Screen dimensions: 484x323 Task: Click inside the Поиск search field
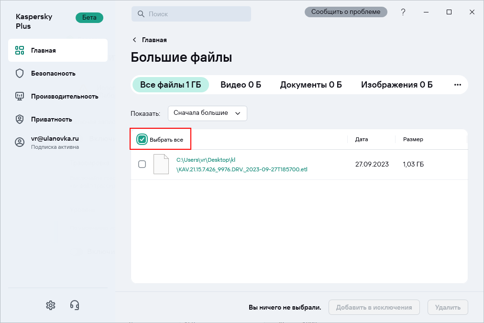191,14
